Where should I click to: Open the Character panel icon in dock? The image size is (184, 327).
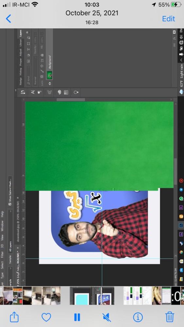pyautogui.click(x=33, y=92)
